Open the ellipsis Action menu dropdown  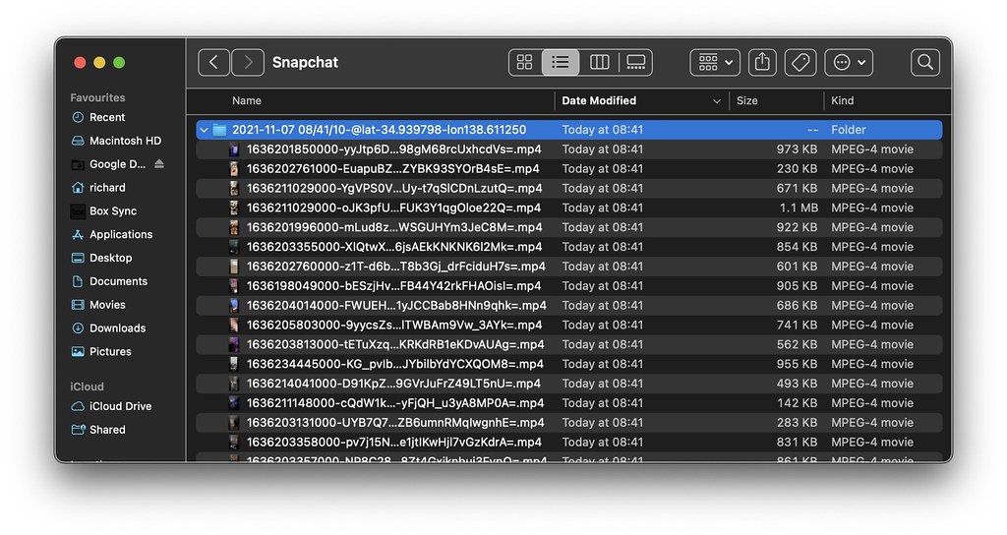[849, 62]
